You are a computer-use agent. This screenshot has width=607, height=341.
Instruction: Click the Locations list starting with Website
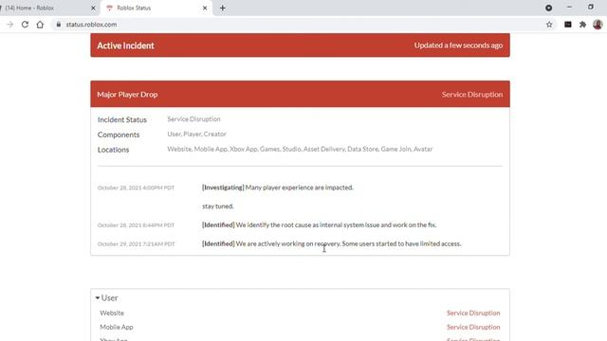click(x=300, y=149)
